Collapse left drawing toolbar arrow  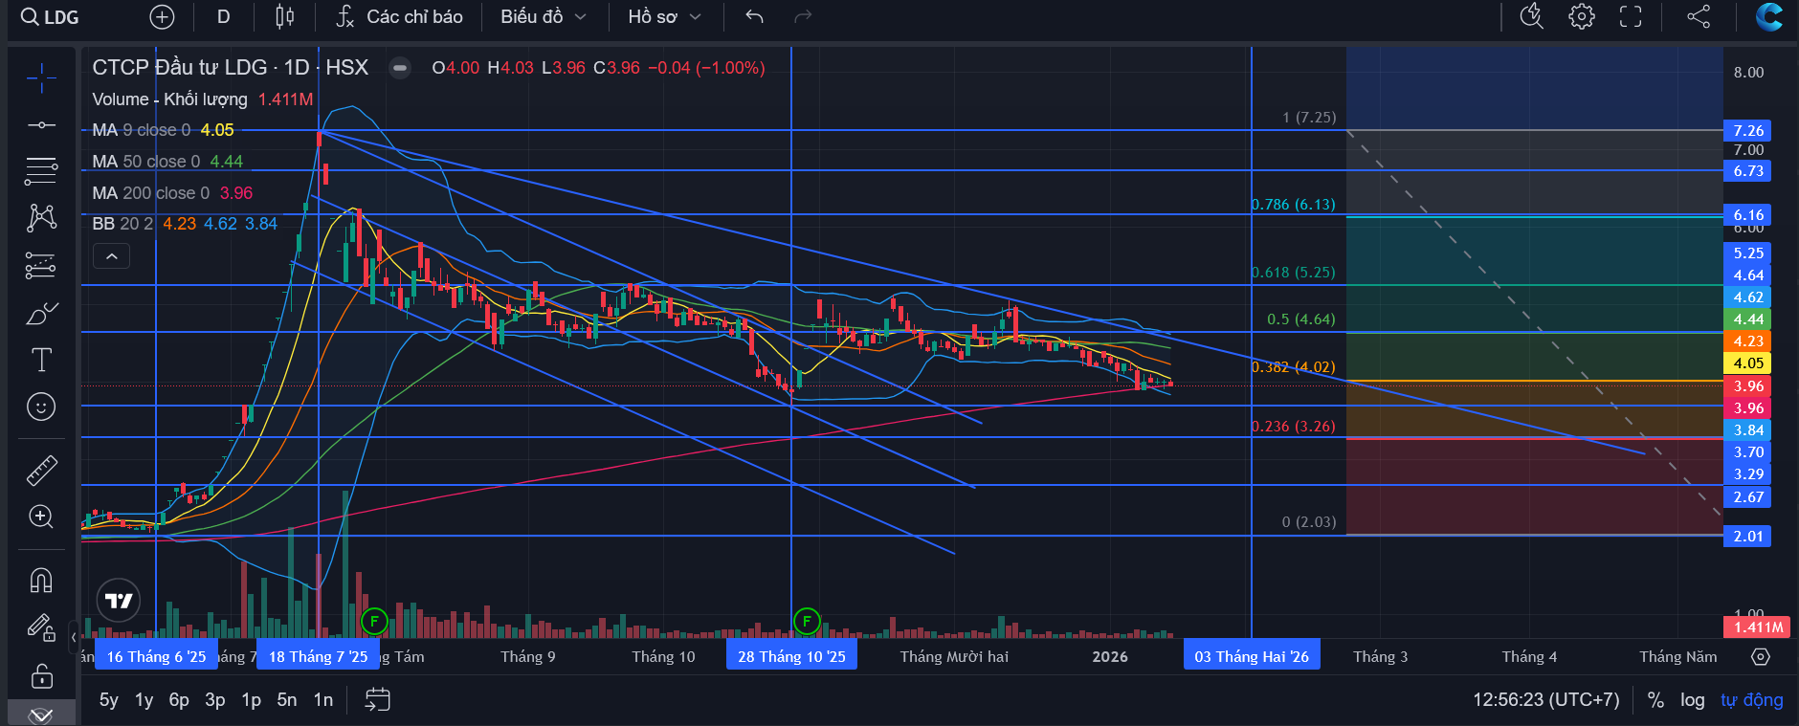(x=74, y=637)
